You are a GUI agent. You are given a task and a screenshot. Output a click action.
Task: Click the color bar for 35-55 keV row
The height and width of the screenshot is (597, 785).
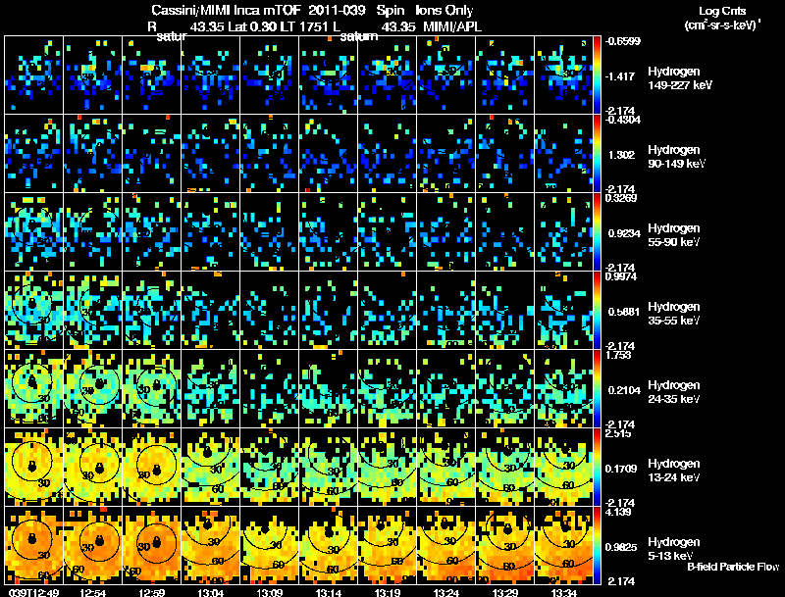(597, 311)
